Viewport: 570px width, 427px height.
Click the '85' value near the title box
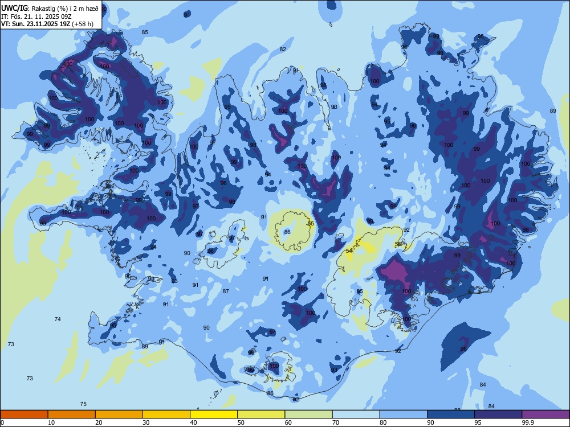click(x=145, y=32)
